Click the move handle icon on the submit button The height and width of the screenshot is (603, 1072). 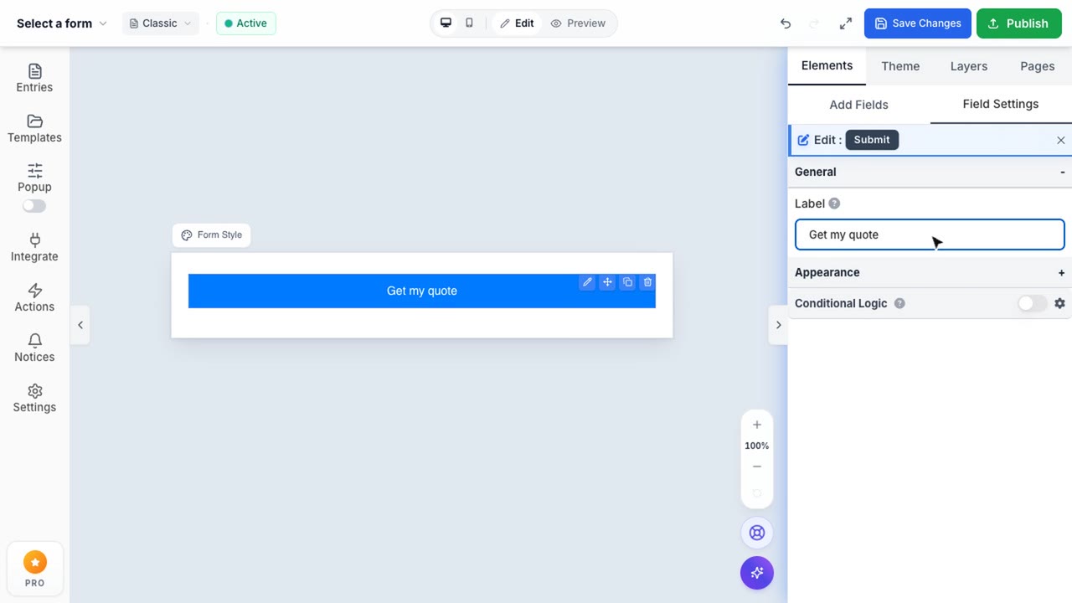point(607,282)
